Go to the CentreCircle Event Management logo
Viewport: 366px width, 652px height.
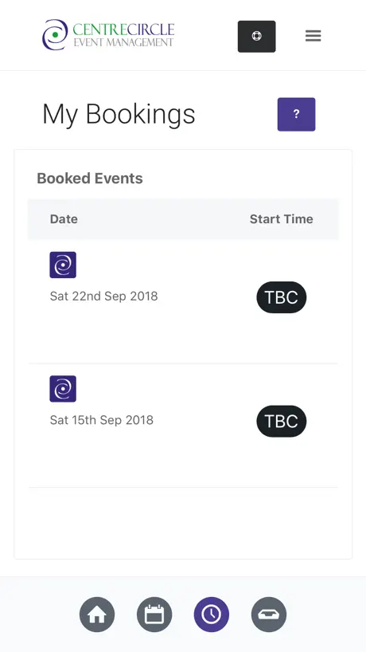pyautogui.click(x=108, y=35)
